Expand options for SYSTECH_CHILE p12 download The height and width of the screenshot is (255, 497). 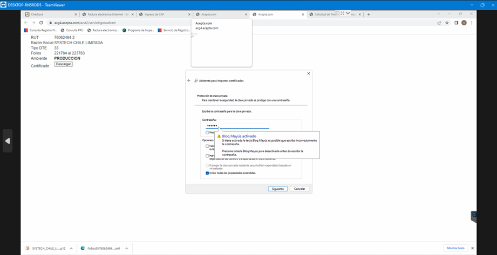pos(70,248)
